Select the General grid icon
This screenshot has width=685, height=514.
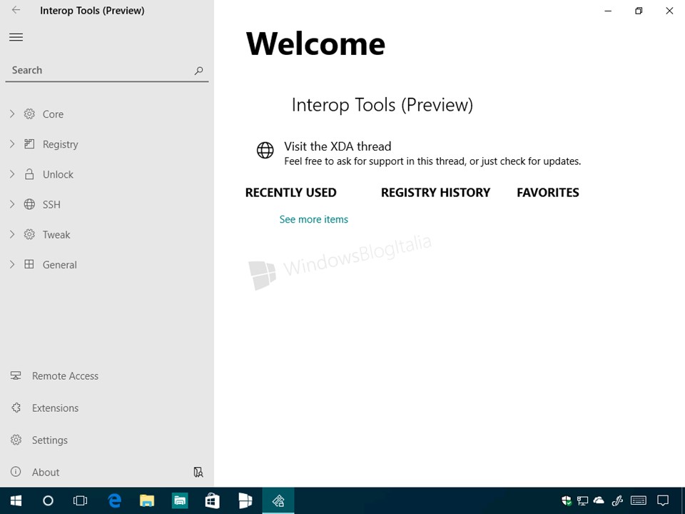pyautogui.click(x=29, y=264)
